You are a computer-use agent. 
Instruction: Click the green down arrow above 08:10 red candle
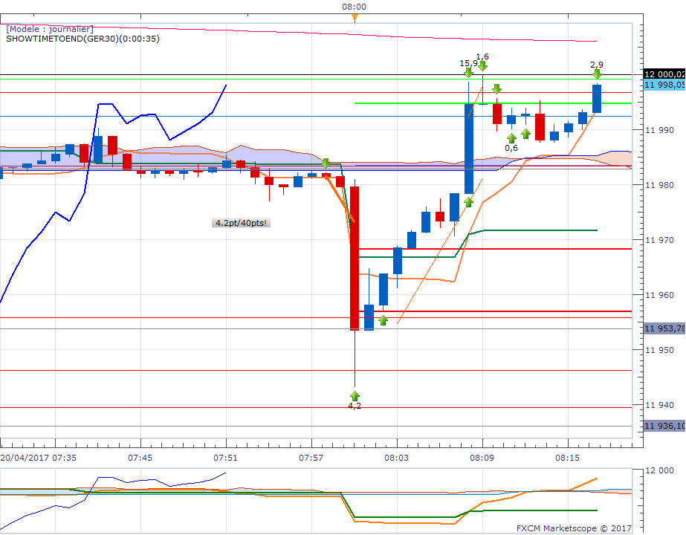pyautogui.click(x=496, y=89)
